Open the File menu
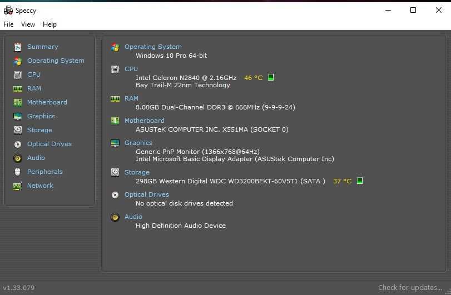 (8, 24)
